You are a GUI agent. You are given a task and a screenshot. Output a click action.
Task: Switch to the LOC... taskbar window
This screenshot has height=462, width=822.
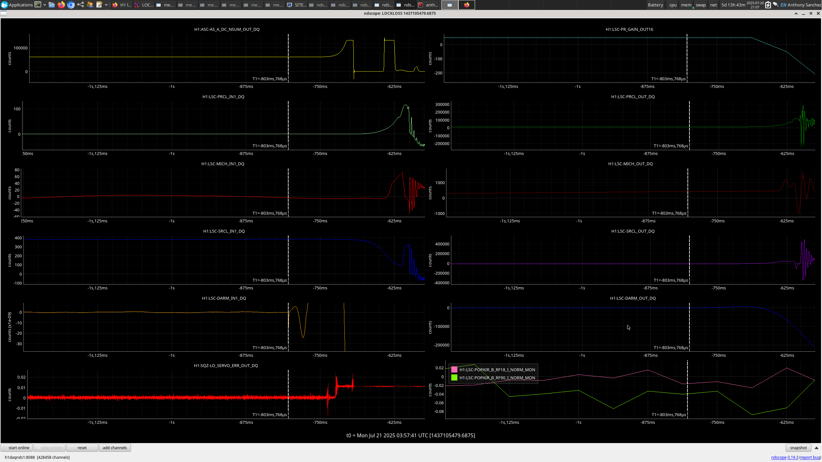144,5
